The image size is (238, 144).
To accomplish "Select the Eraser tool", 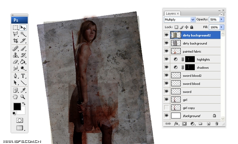I will (x=15, y=62).
